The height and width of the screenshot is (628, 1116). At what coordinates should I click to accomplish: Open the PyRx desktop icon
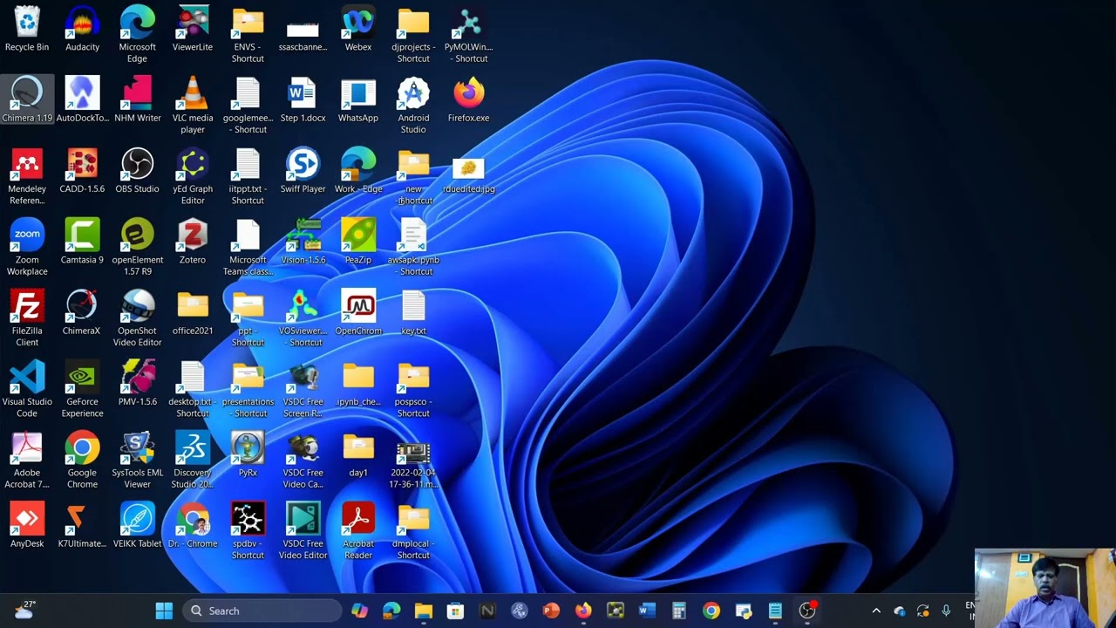[248, 454]
